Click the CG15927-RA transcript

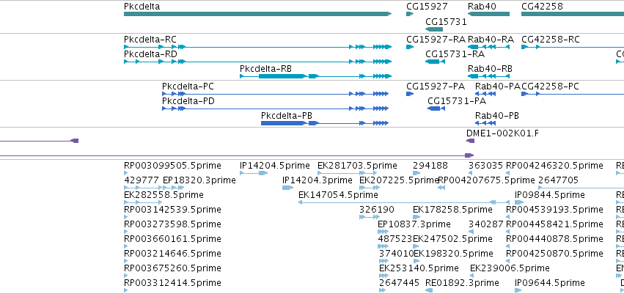coord(410,47)
